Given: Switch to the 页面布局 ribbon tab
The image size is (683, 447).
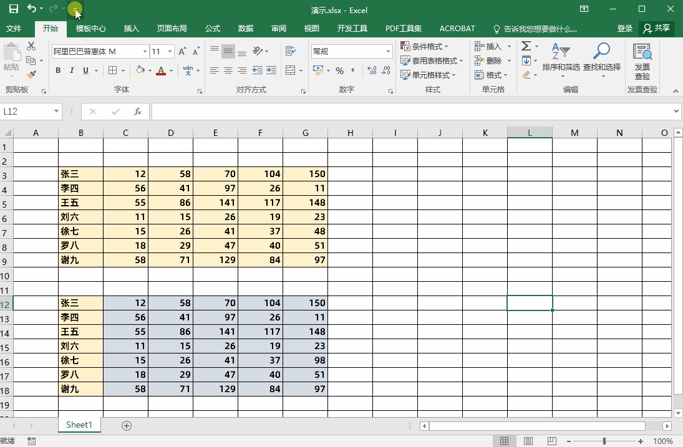Looking at the screenshot, I should pos(172,28).
